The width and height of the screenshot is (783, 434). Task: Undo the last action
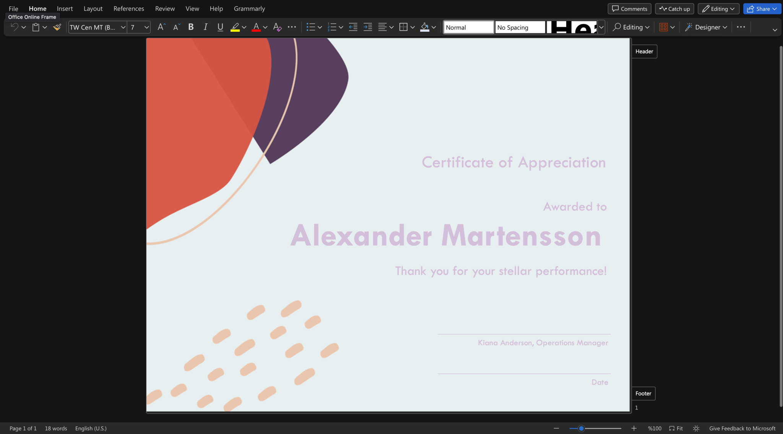pyautogui.click(x=14, y=27)
